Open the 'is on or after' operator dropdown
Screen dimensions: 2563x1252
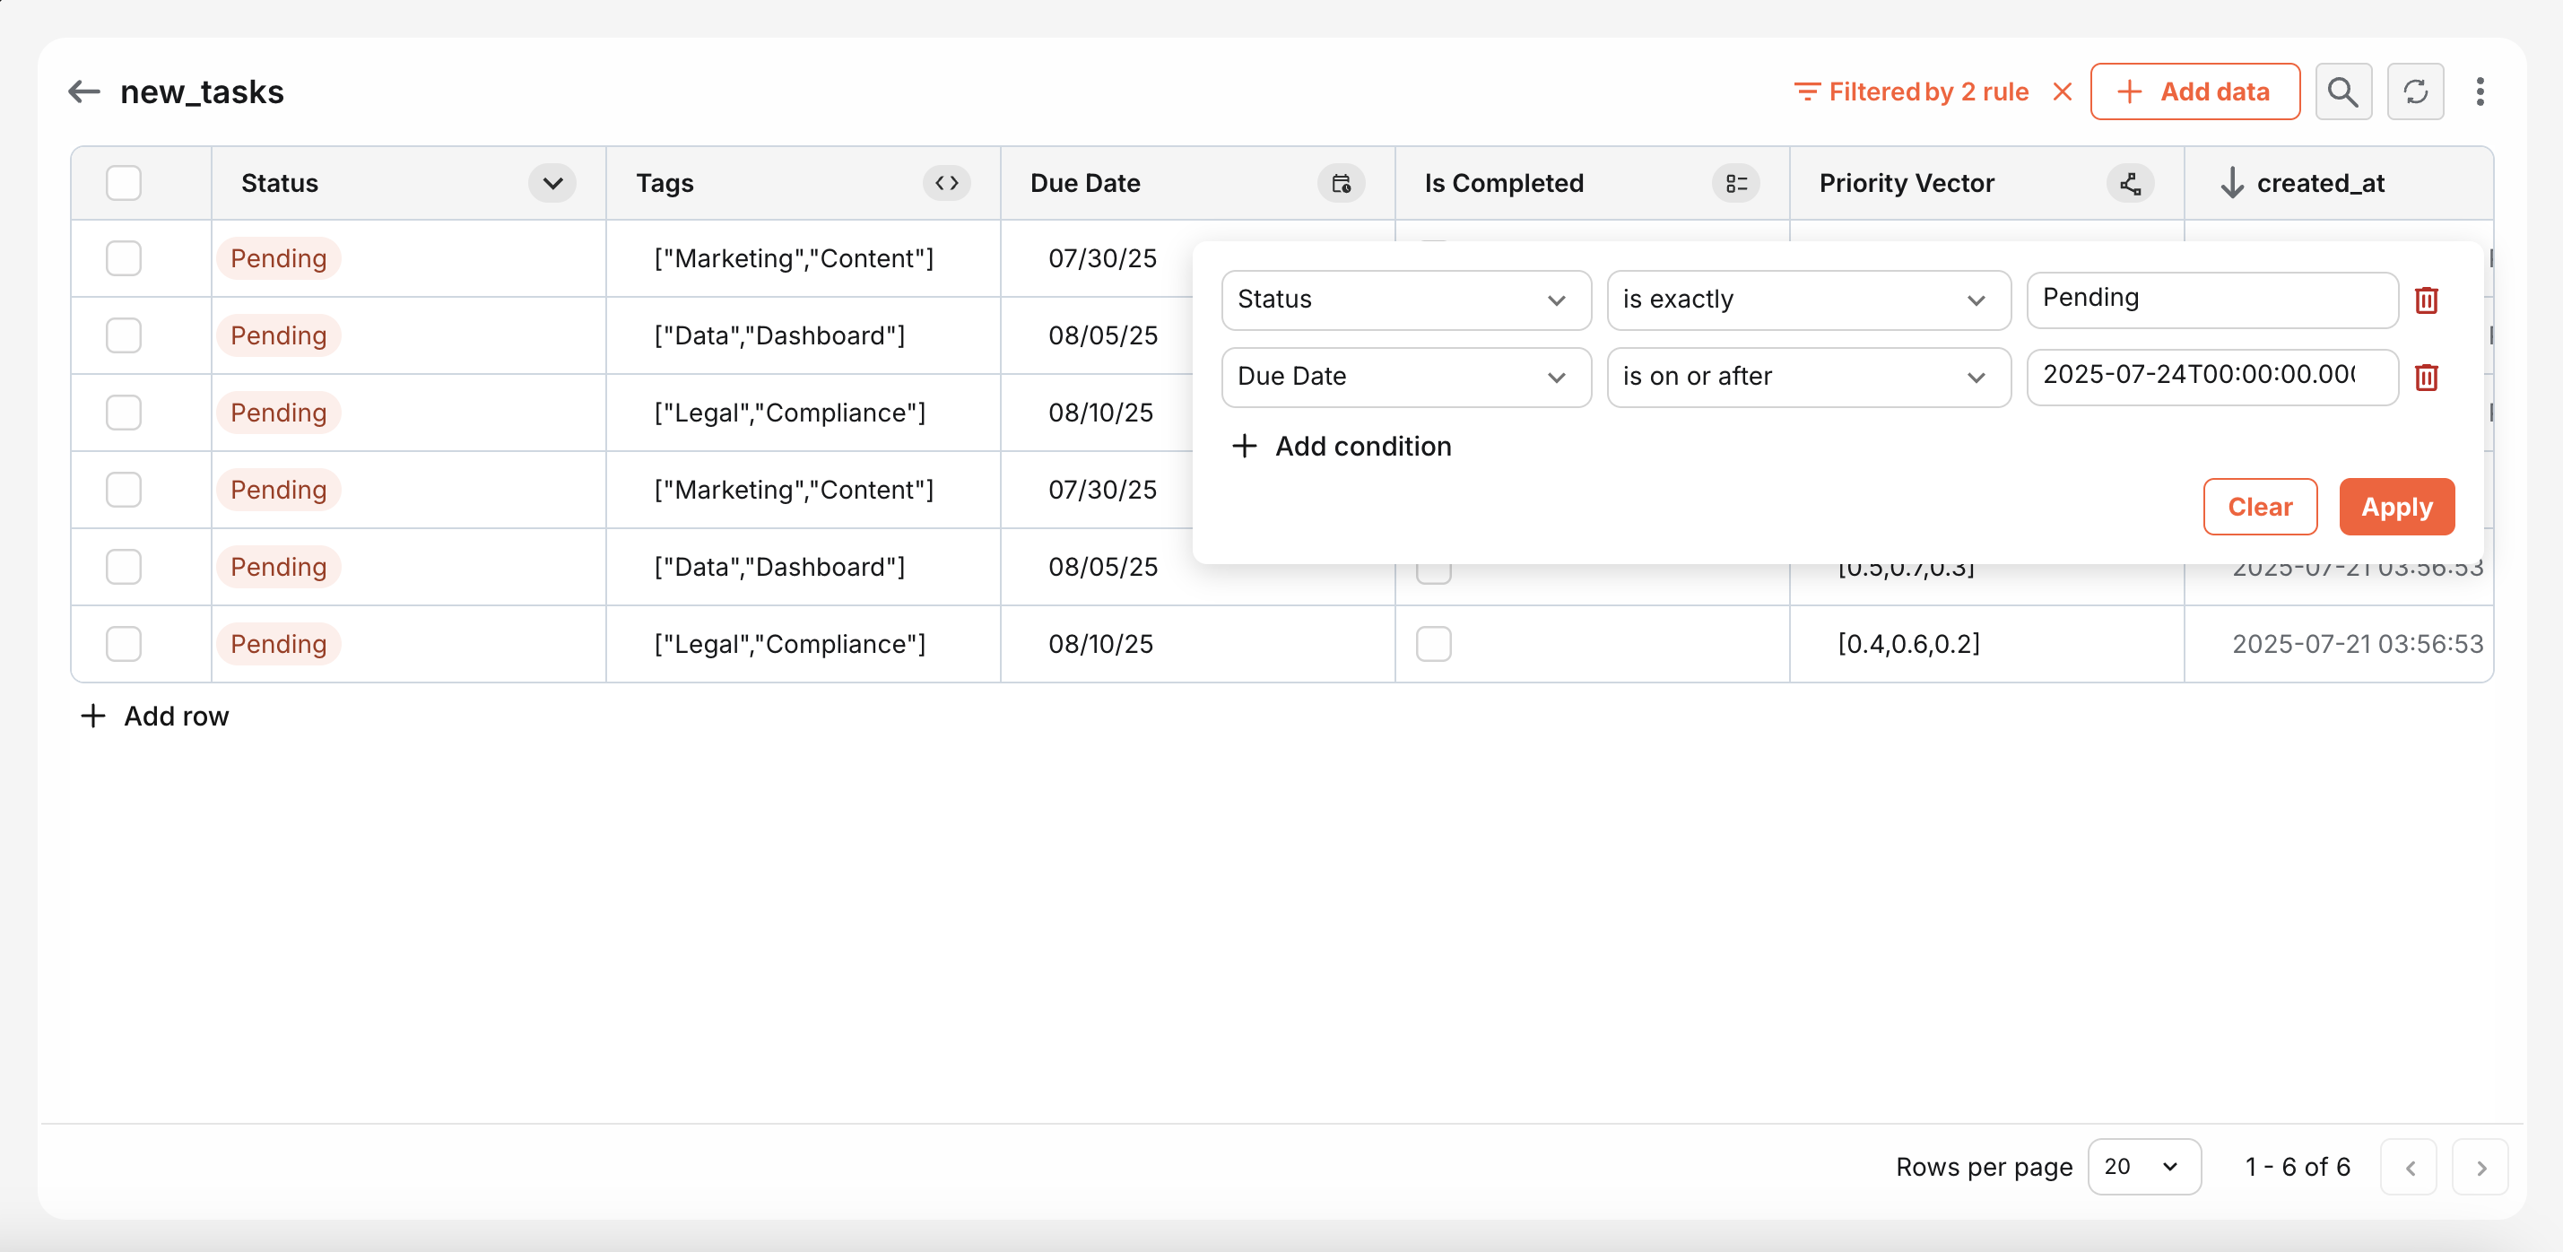click(1808, 378)
